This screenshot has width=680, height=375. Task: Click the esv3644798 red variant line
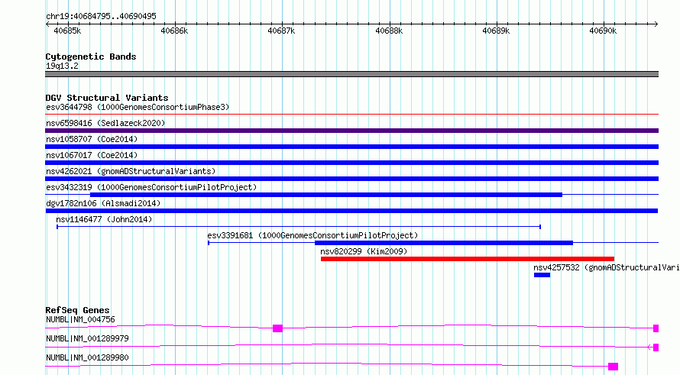point(351,115)
